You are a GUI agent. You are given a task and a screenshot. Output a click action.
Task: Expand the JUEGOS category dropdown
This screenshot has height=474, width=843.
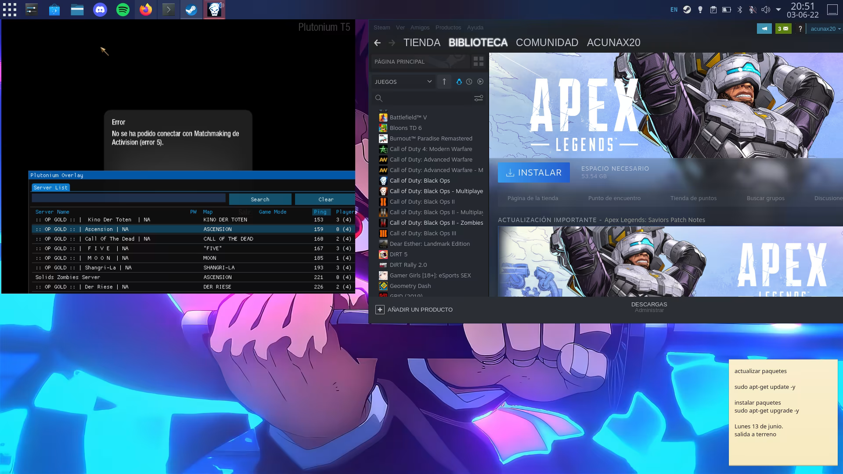(403, 82)
